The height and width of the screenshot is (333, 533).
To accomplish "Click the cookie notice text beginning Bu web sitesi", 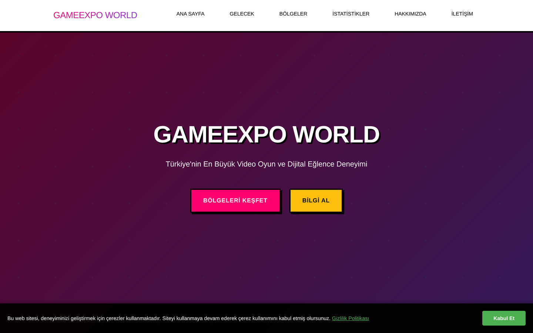I will coord(169,318).
